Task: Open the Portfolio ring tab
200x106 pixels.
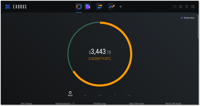Action: (79, 7)
